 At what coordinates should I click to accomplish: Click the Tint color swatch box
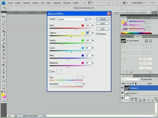(x=59, y=71)
